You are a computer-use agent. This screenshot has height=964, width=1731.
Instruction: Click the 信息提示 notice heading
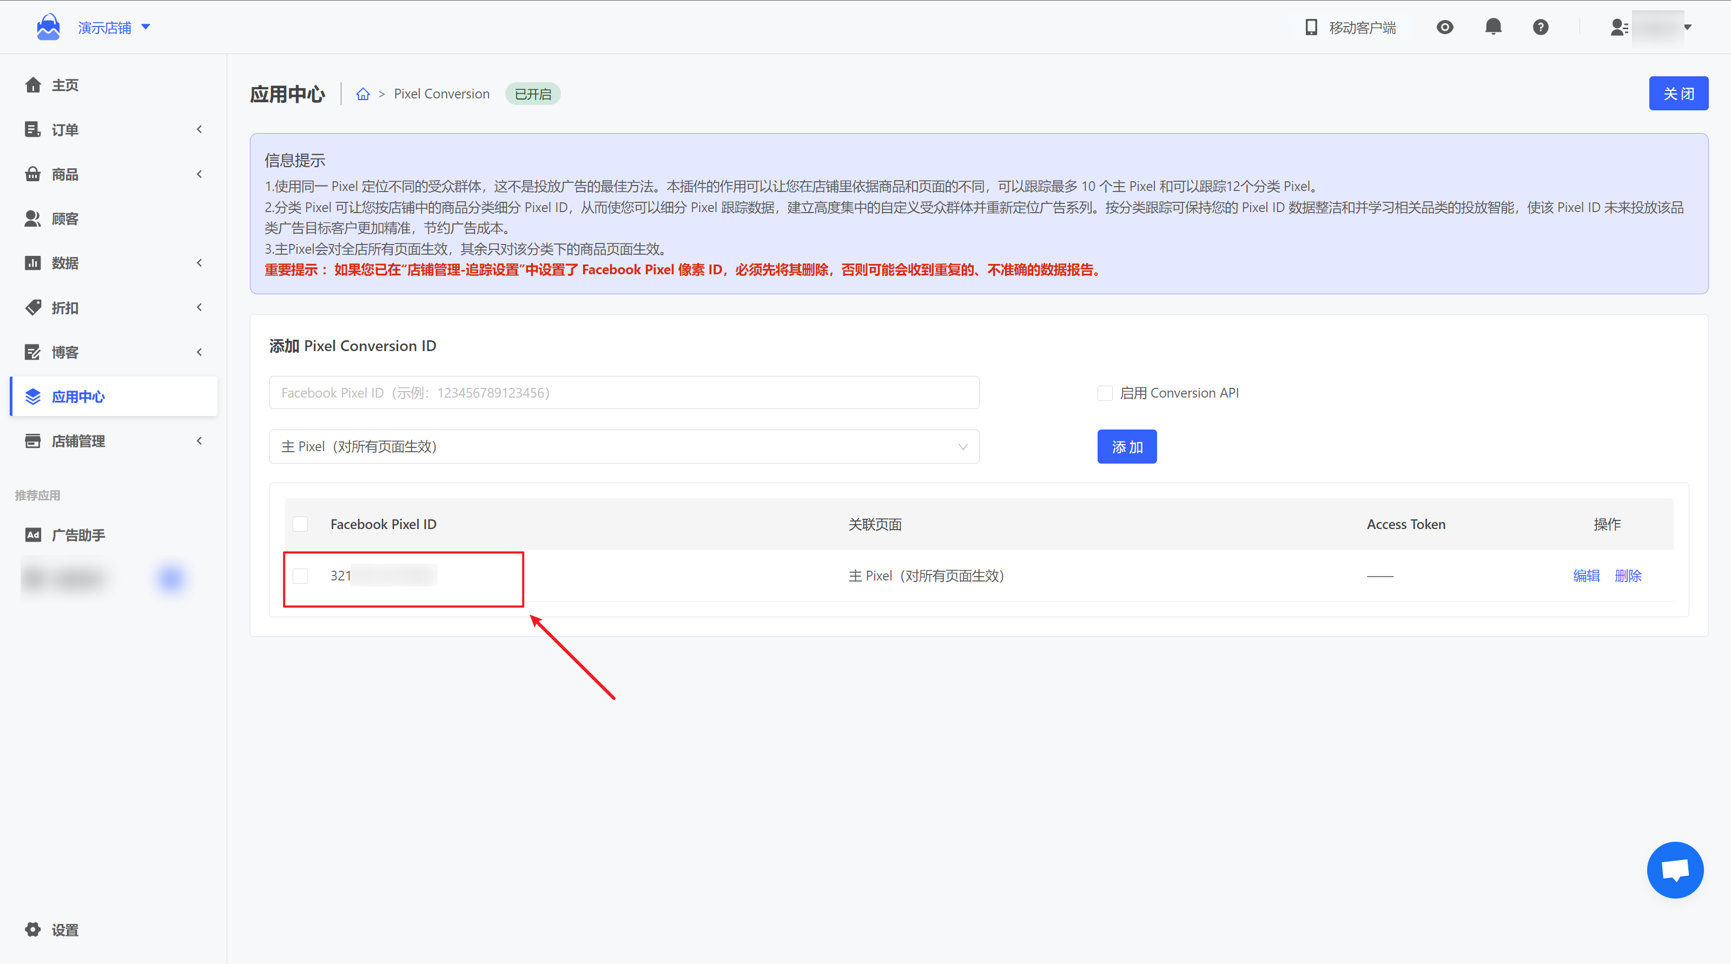coord(294,160)
